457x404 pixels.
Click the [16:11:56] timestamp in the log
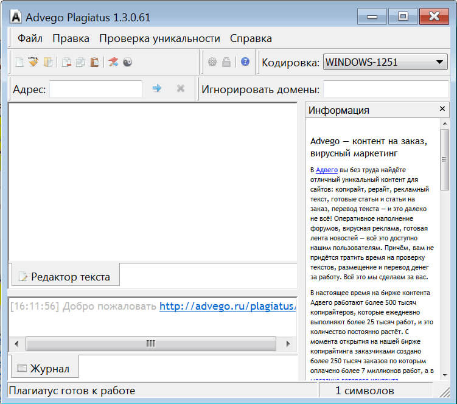(35, 306)
